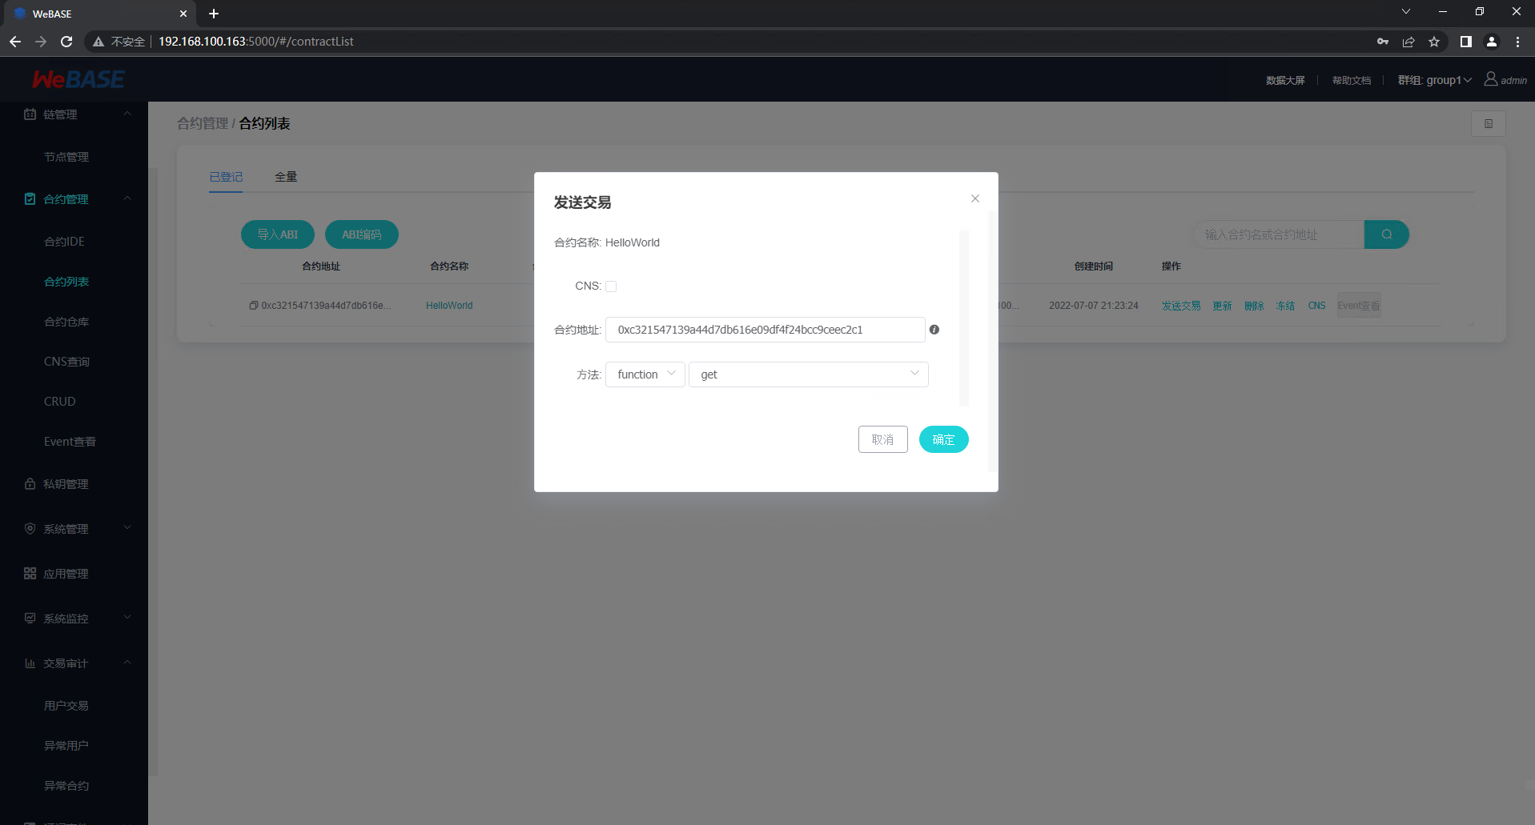Open the function type dropdown

tap(645, 374)
